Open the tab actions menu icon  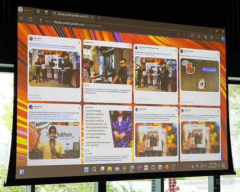coord(46,12)
